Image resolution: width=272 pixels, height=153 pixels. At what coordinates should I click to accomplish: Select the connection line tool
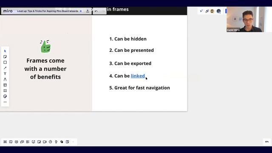coord(5,68)
